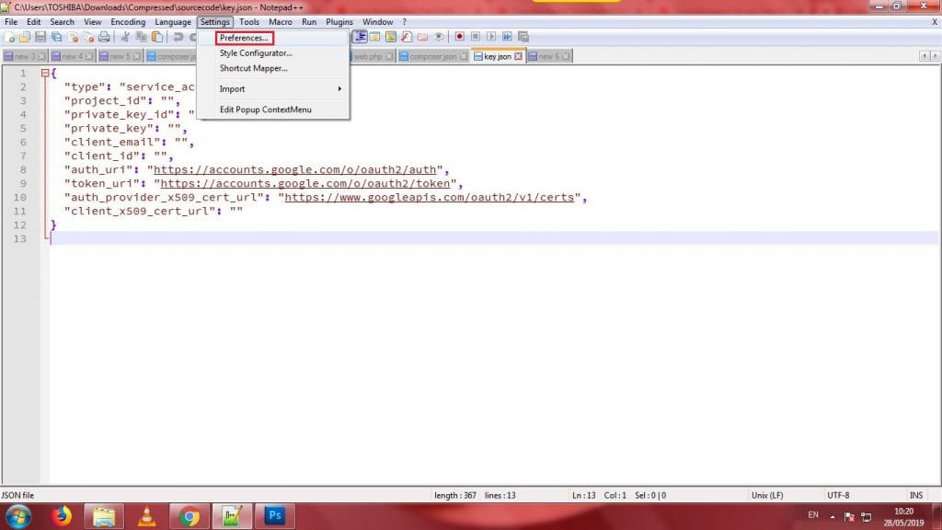Toggle INS insert mode in status bar
The height and width of the screenshot is (530, 942).
click(x=915, y=496)
